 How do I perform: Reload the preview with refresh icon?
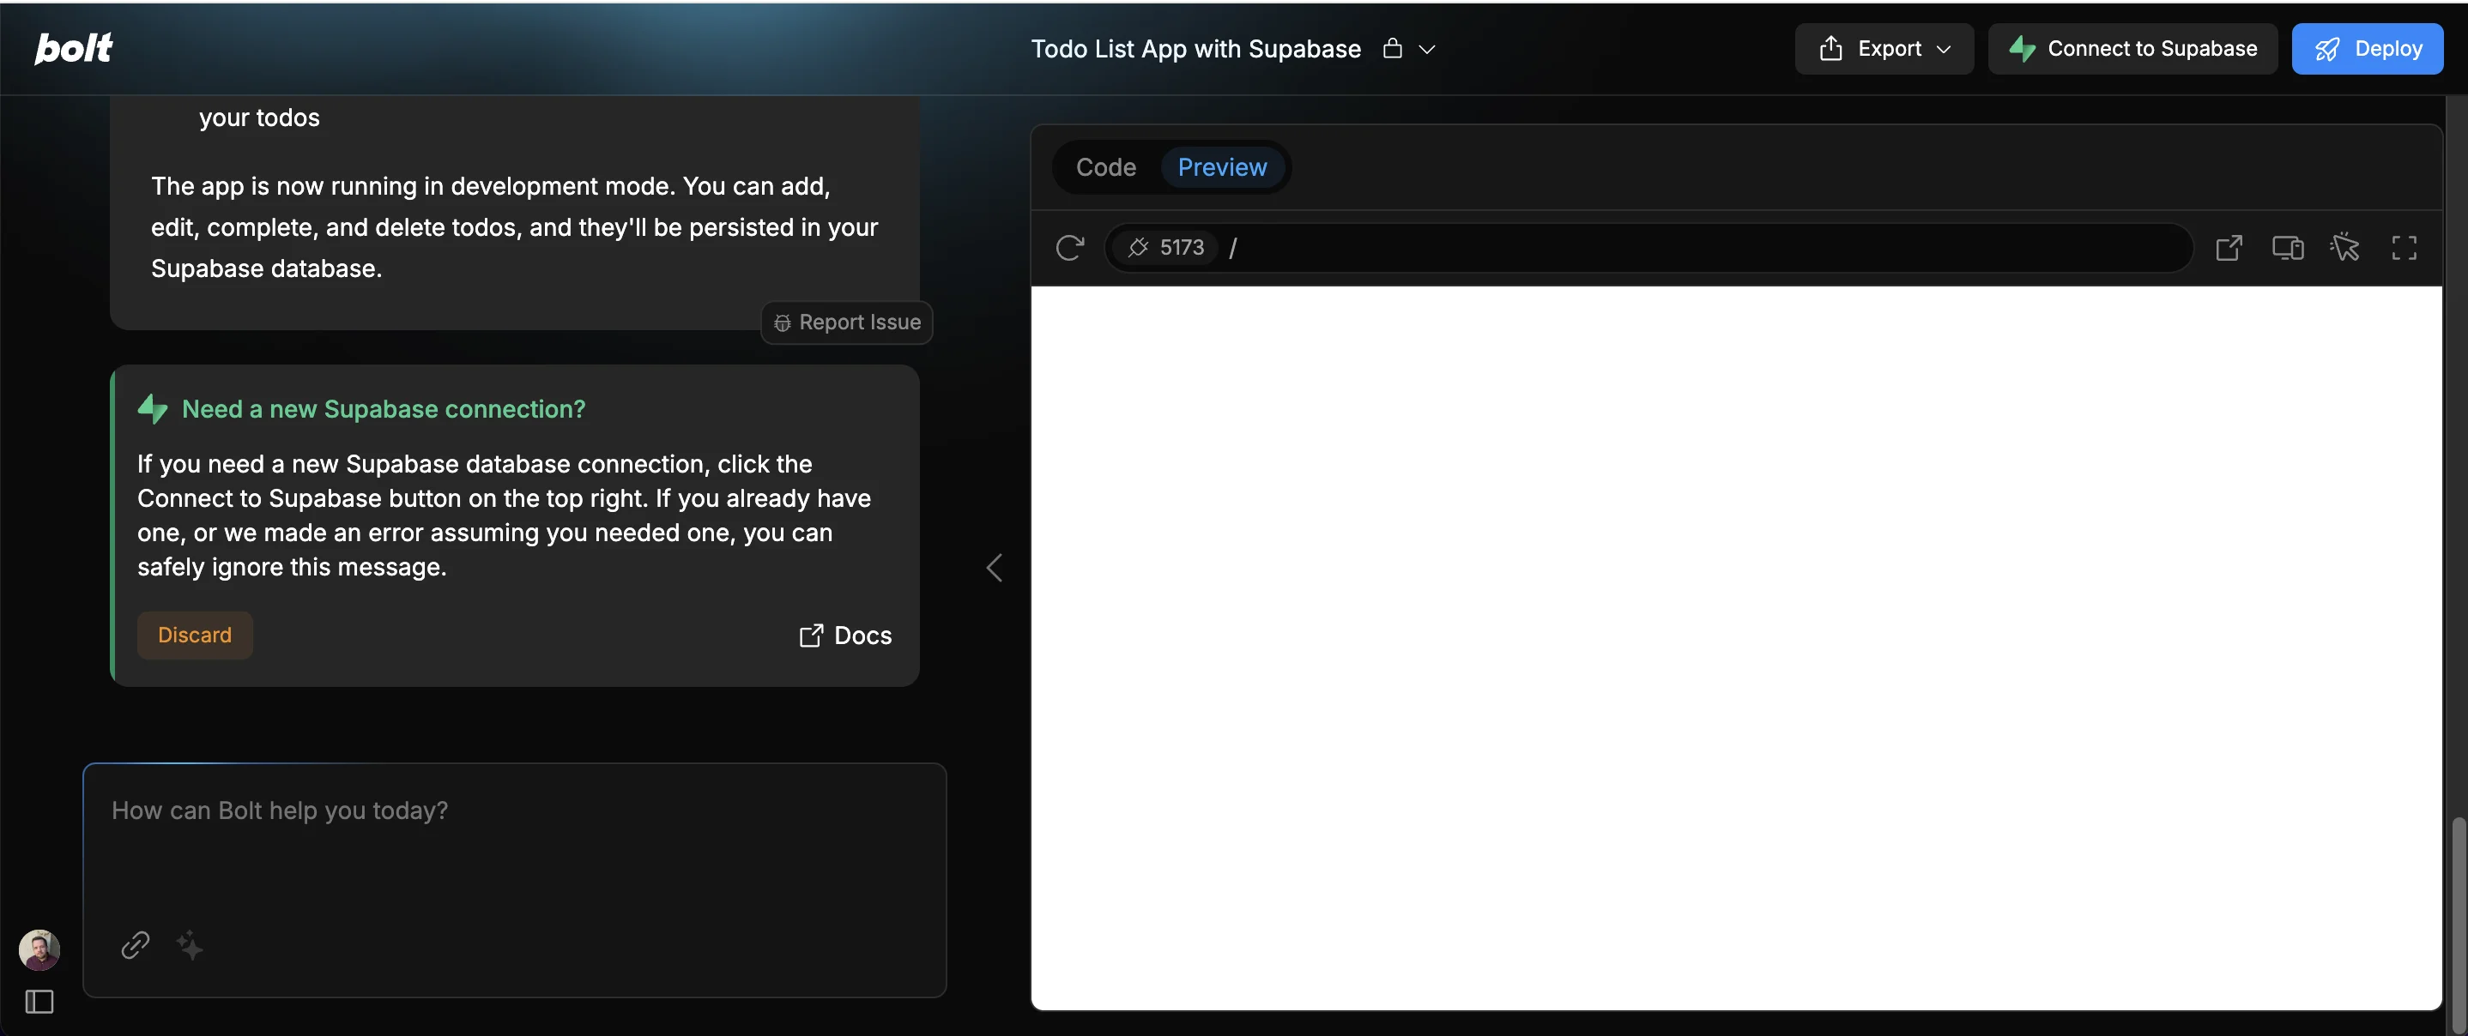1069,248
